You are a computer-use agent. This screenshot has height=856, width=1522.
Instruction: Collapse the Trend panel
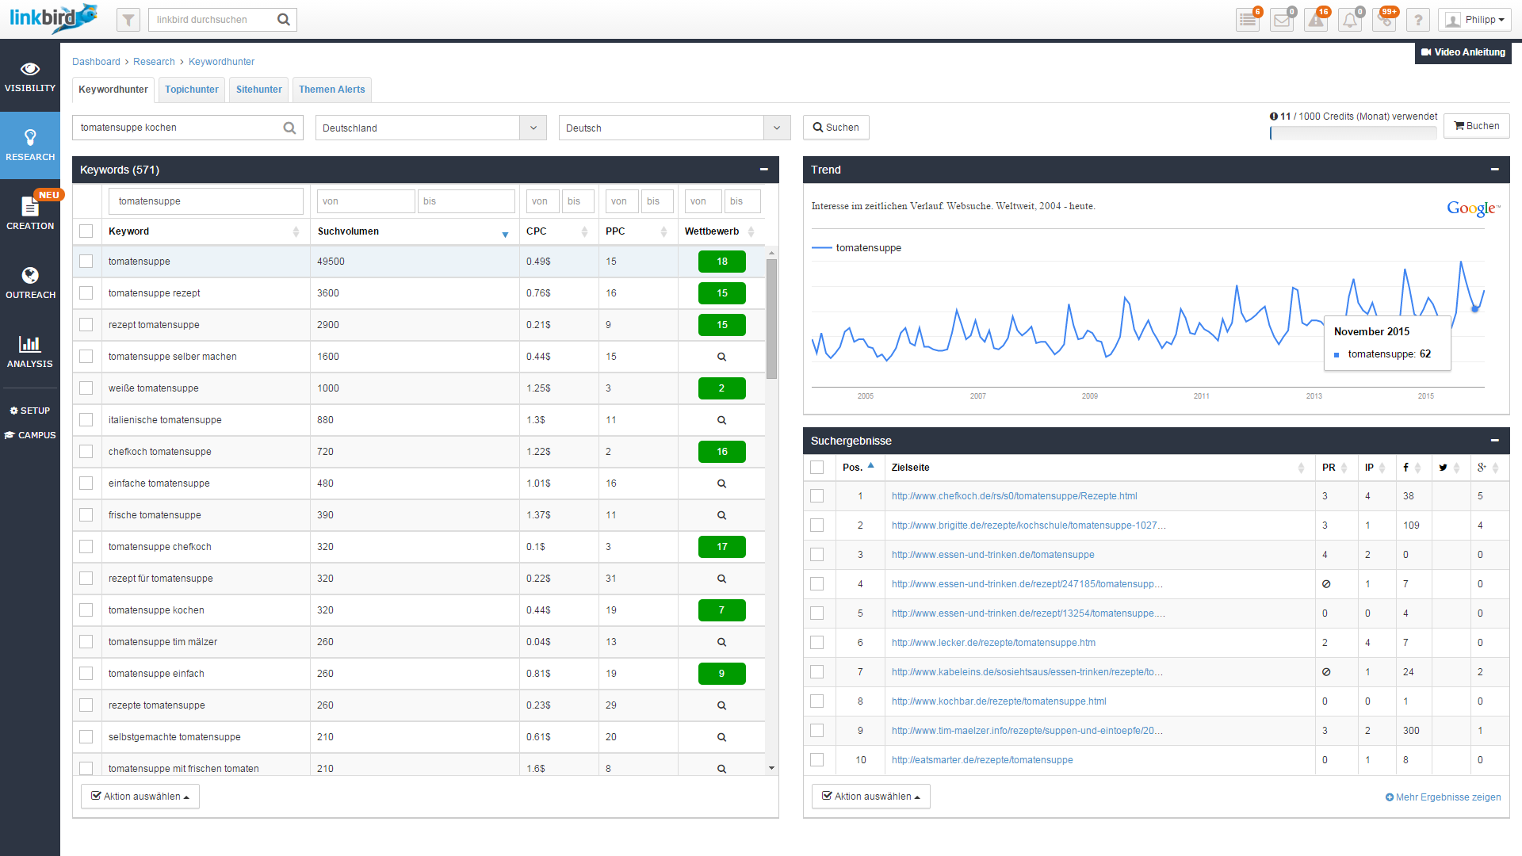coord(1495,169)
